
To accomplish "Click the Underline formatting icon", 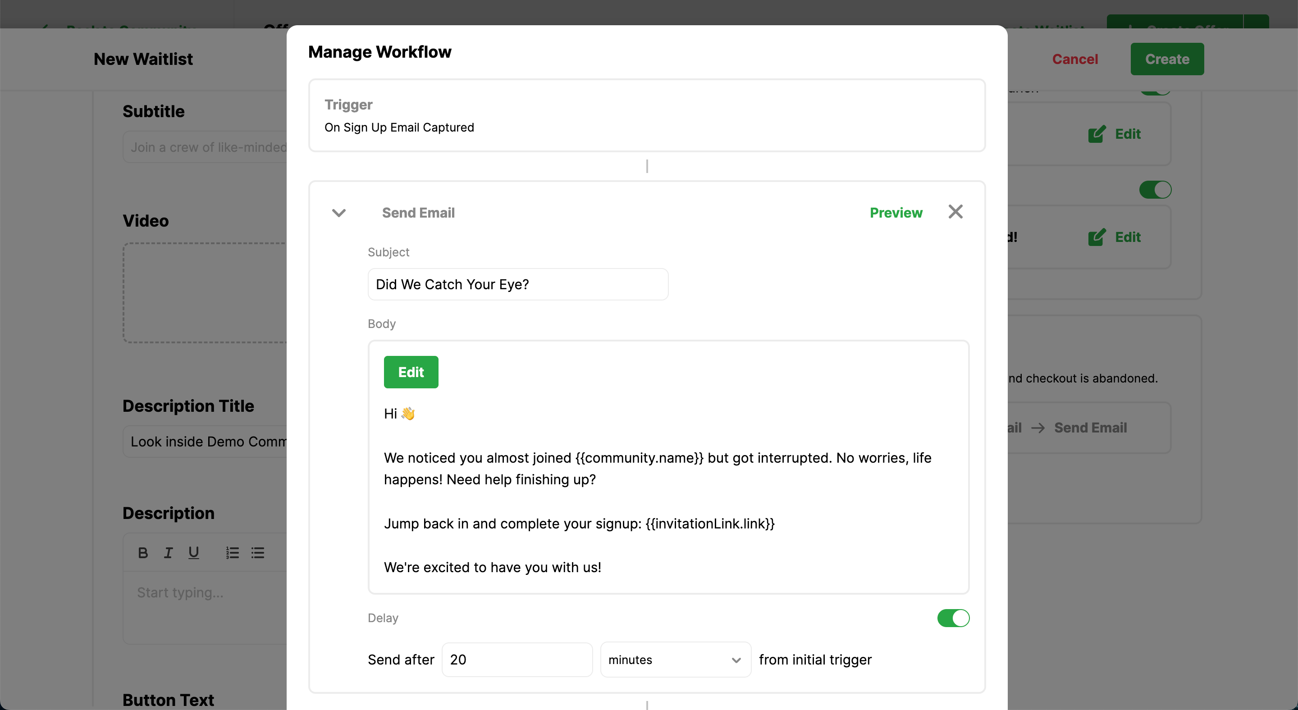I will (x=193, y=553).
